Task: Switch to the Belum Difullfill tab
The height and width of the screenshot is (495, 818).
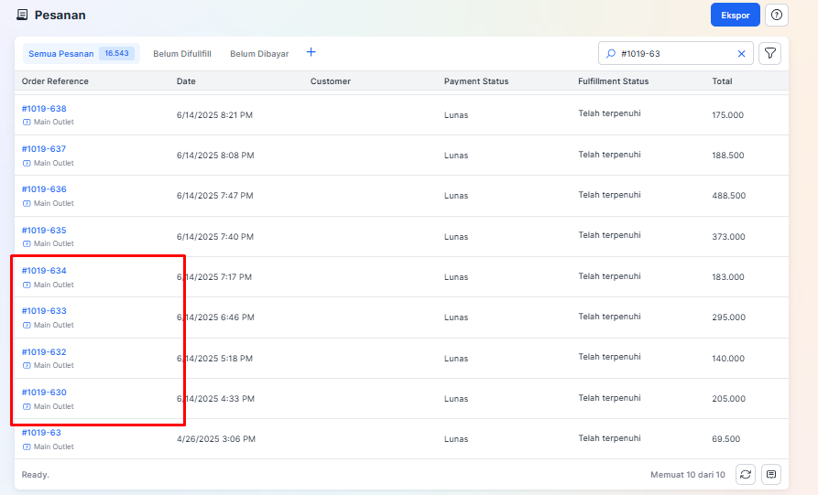Action: pos(182,54)
